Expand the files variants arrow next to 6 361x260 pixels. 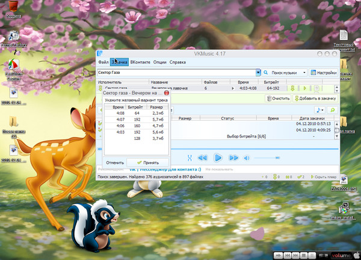tap(233, 88)
